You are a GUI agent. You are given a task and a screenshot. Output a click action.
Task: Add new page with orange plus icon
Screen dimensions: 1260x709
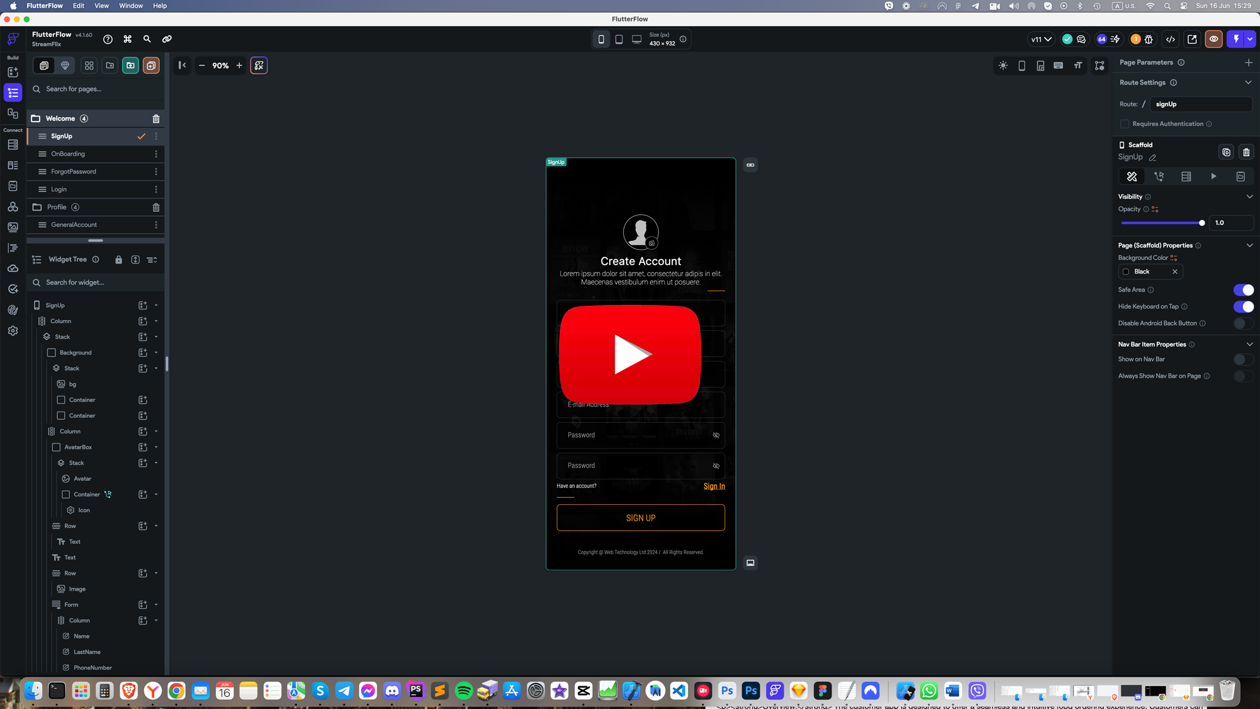(x=151, y=66)
